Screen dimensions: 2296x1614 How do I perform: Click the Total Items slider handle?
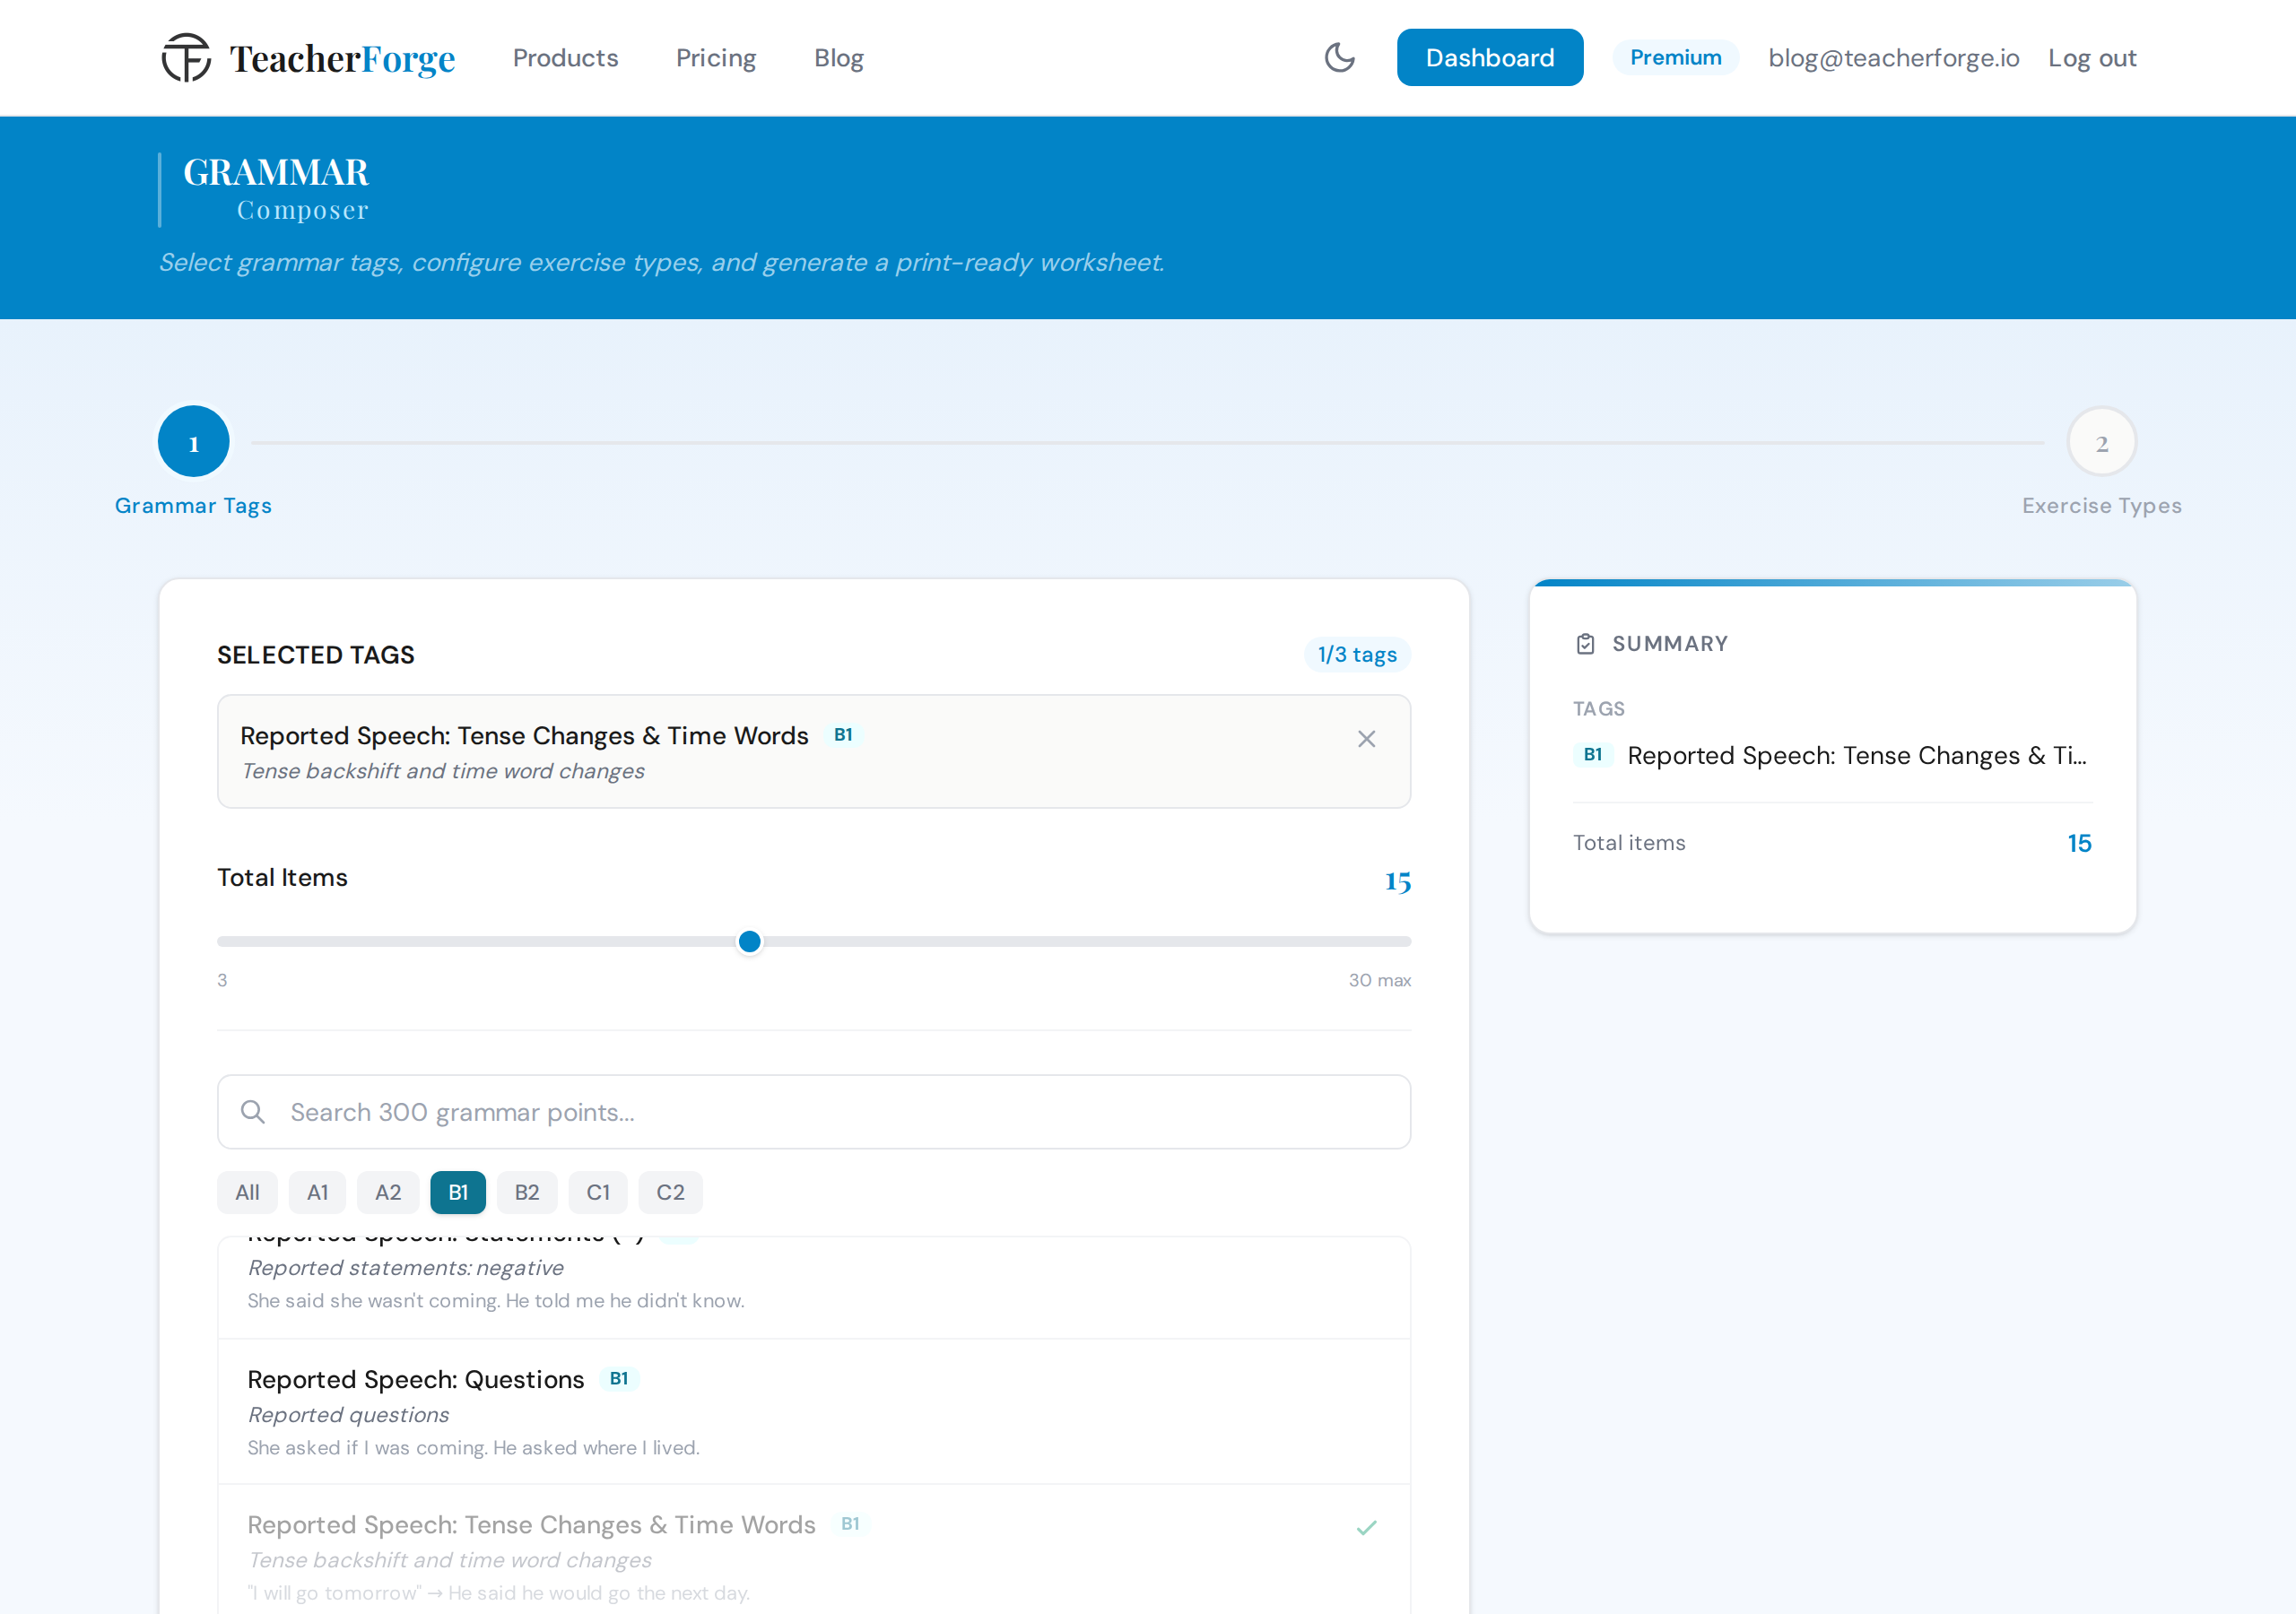tap(749, 942)
